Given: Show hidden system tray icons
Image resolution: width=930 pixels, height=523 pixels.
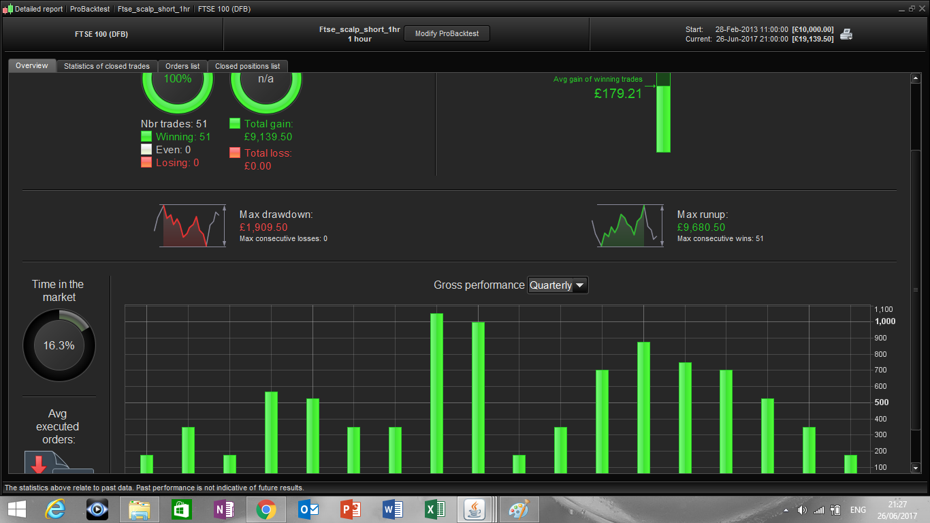Looking at the screenshot, I should coord(787,510).
